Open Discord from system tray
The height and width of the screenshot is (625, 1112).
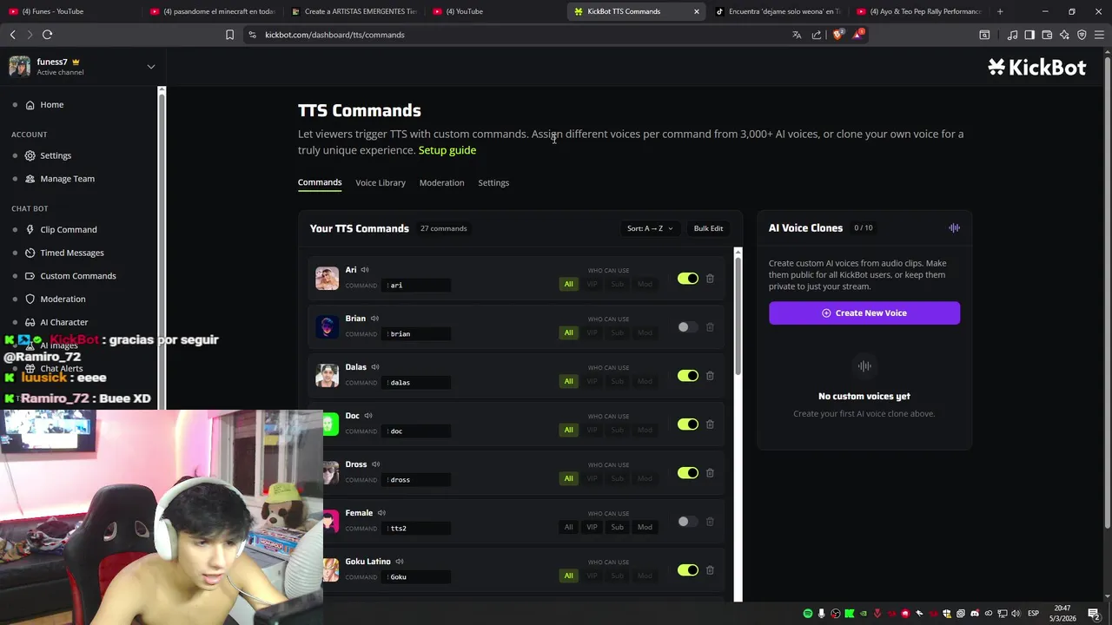(x=975, y=614)
